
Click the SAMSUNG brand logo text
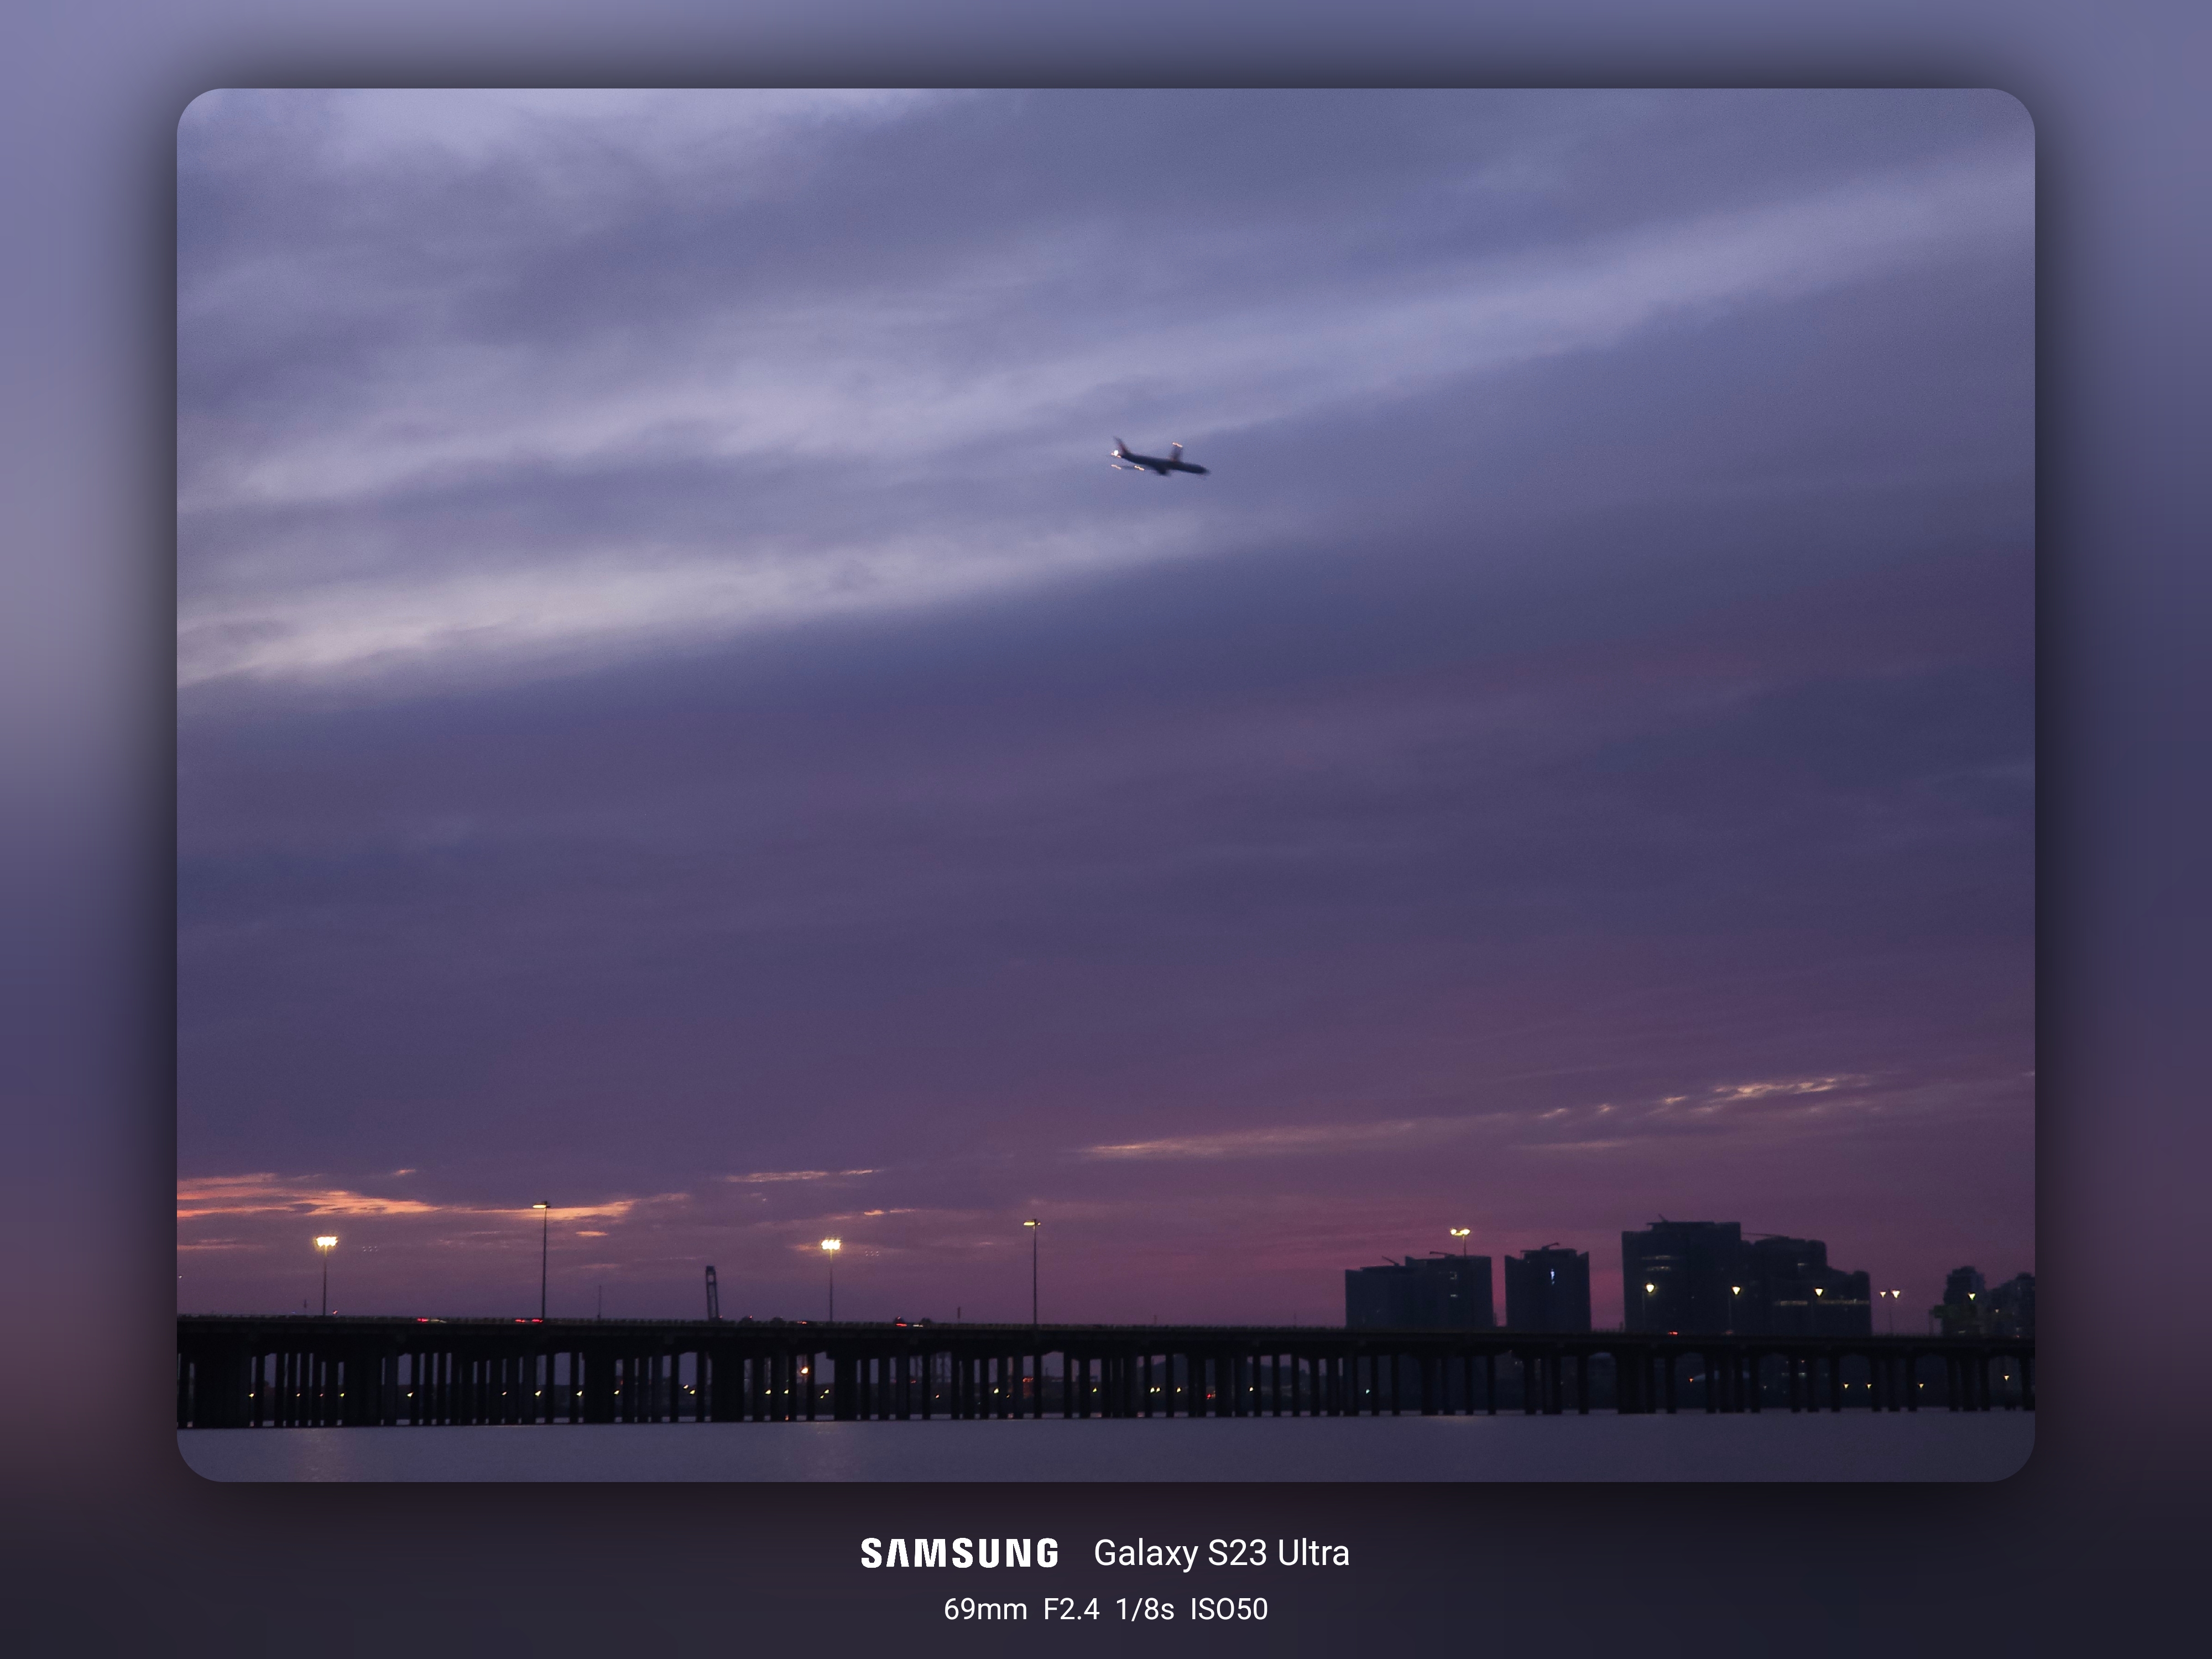959,1553
